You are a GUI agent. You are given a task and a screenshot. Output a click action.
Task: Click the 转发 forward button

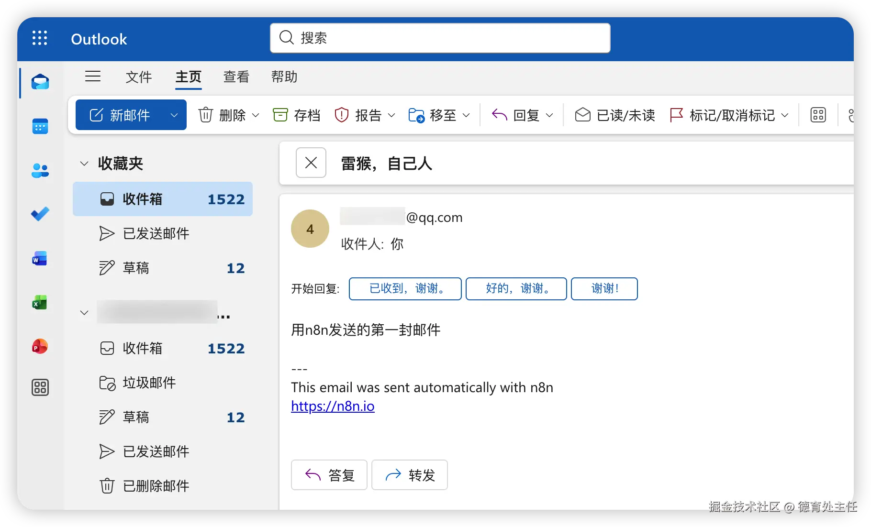coord(410,475)
